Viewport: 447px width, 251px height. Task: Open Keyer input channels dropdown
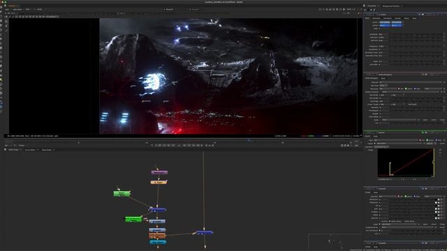click(x=395, y=140)
